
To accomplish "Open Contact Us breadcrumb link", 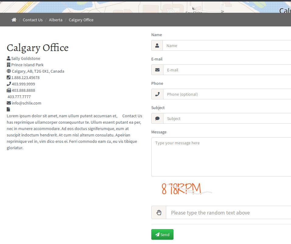I will 33,20.
